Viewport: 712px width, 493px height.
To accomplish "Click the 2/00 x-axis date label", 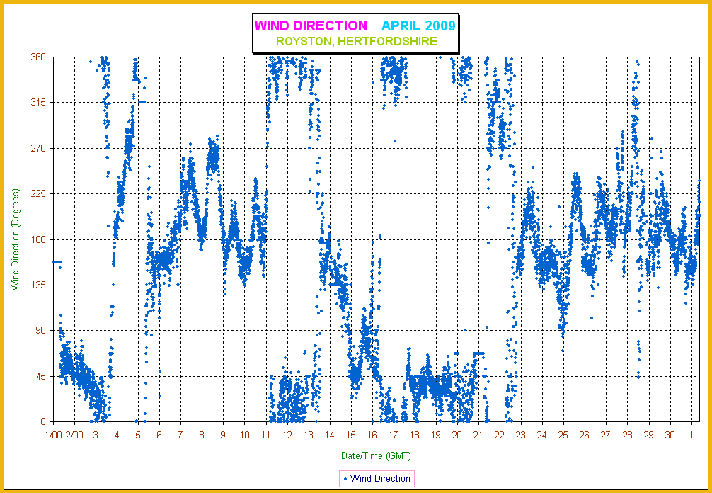I will (x=74, y=435).
